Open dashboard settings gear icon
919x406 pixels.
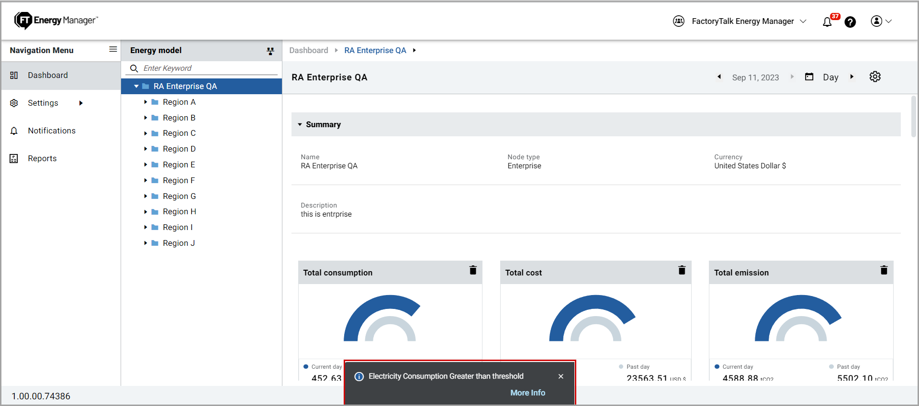pyautogui.click(x=875, y=77)
